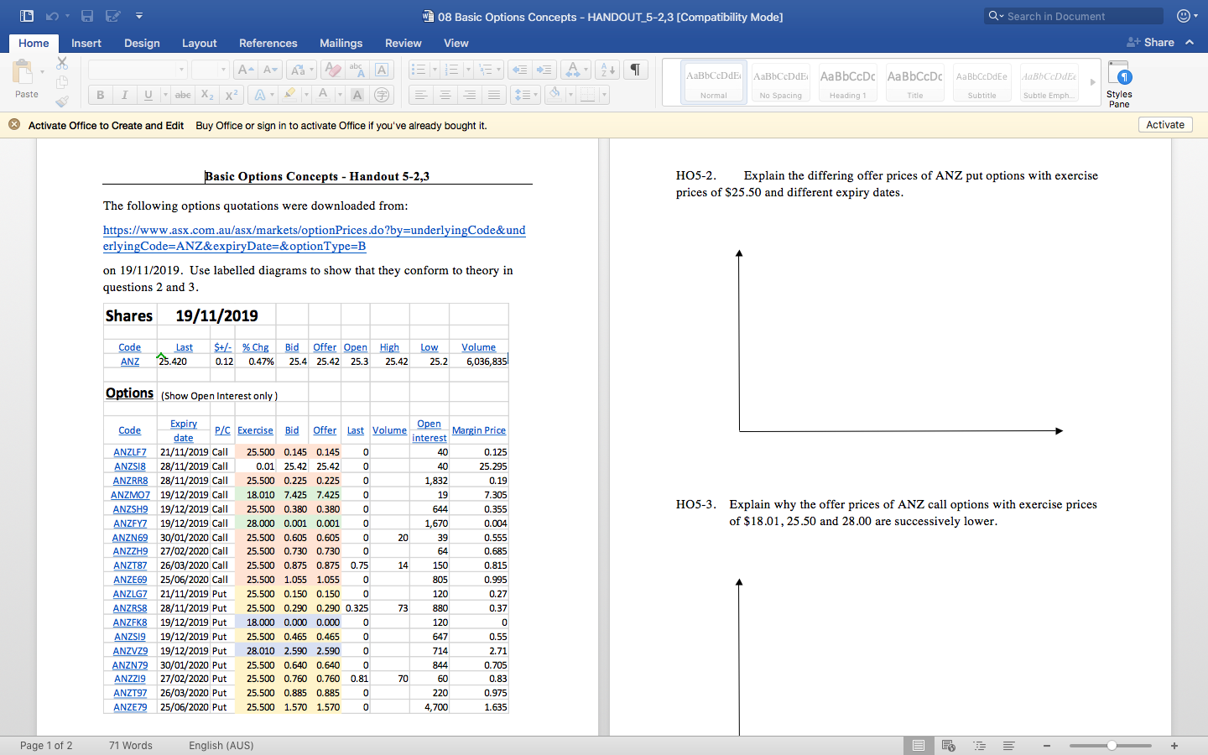Expand the styles gallery arrow

(1092, 82)
